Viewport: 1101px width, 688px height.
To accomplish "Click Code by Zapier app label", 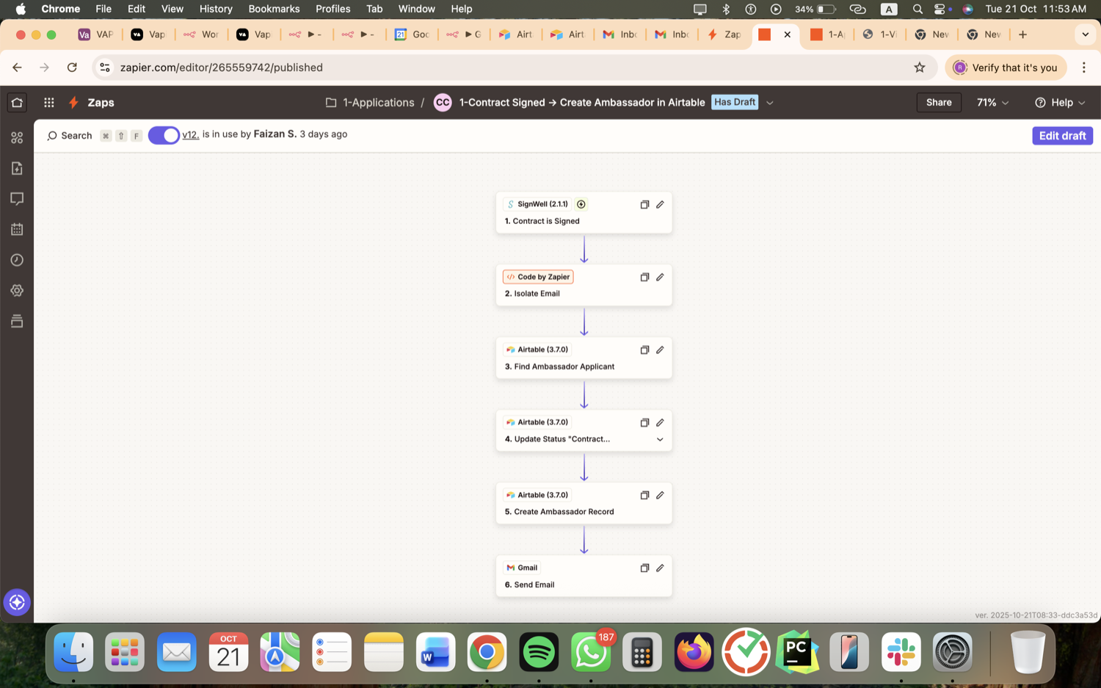I will coord(538,277).
